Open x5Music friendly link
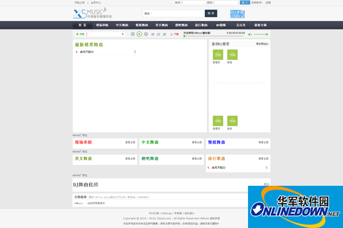The width and height of the screenshot is (343, 228). tap(79, 203)
